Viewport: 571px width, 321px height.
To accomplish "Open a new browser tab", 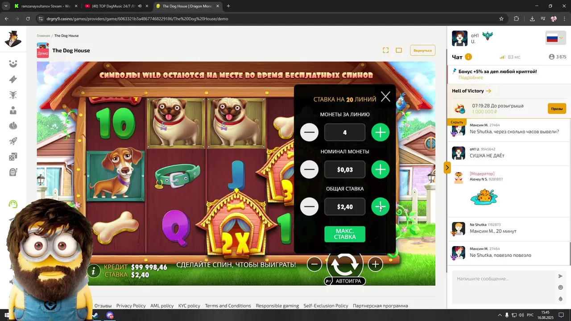I will click(228, 6).
